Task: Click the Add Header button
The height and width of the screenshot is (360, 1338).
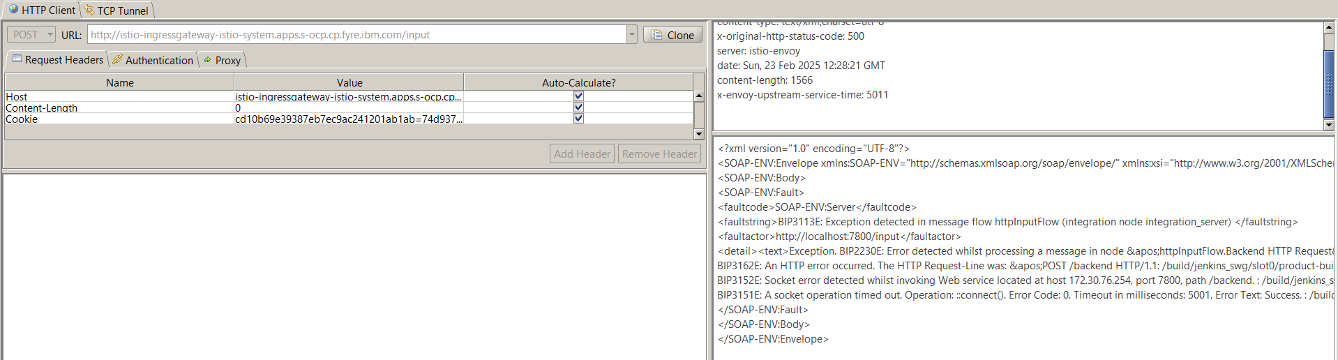Action: 582,153
